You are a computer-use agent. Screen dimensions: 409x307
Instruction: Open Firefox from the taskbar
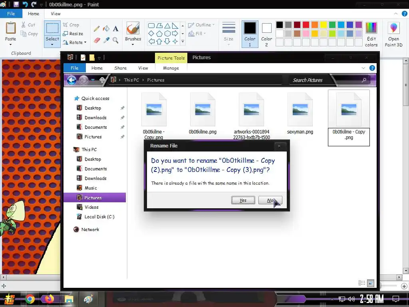click(49, 299)
